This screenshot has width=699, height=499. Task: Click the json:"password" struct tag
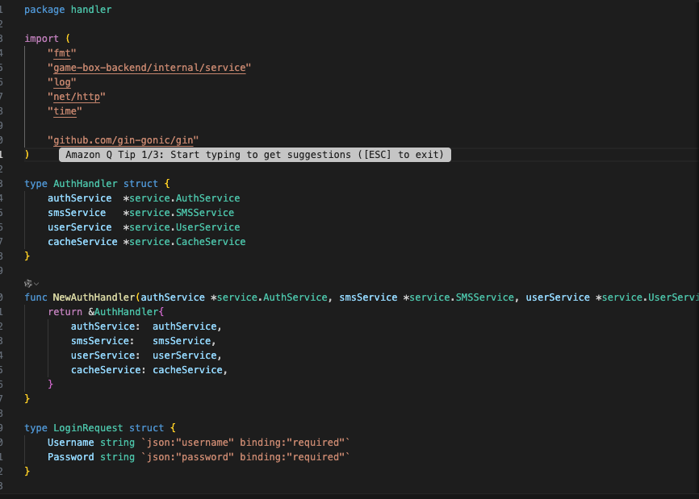(190, 457)
